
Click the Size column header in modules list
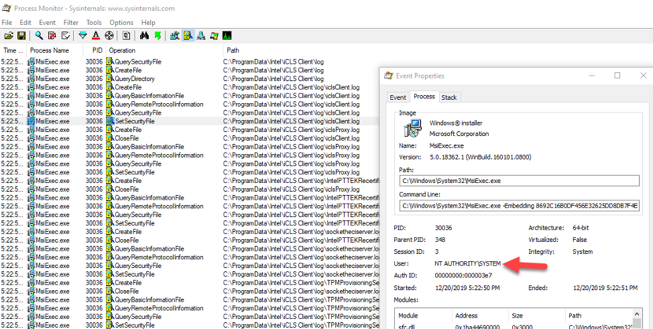(537, 316)
